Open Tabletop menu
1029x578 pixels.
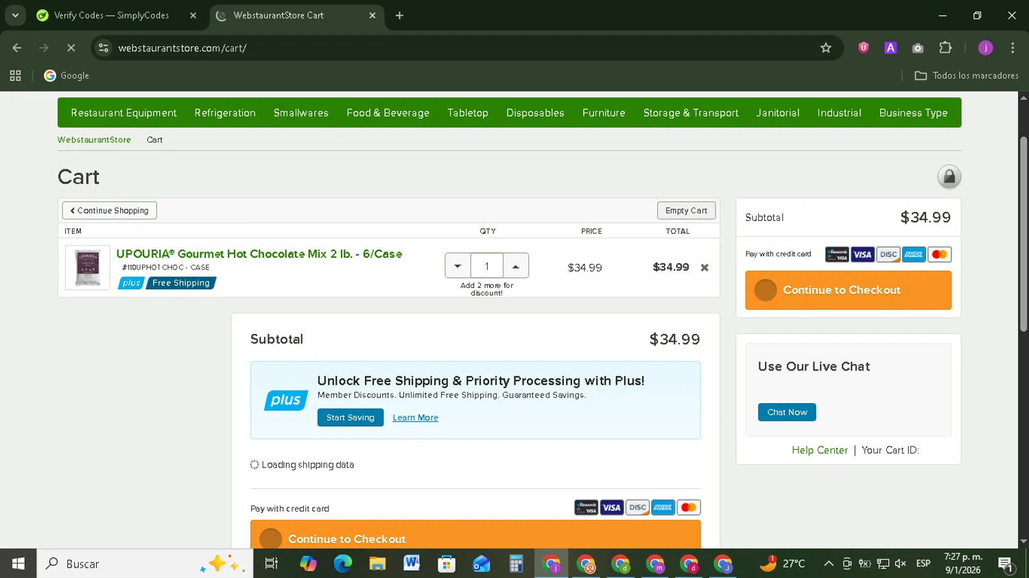click(x=468, y=112)
